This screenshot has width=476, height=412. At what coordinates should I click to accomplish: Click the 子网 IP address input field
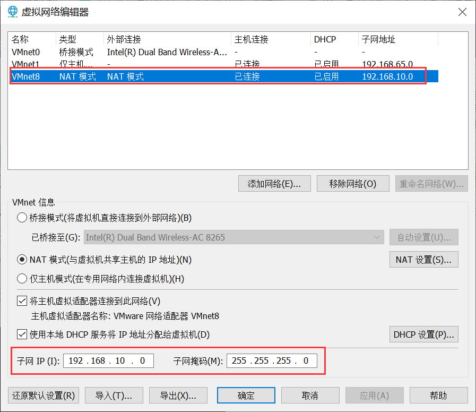(108, 360)
